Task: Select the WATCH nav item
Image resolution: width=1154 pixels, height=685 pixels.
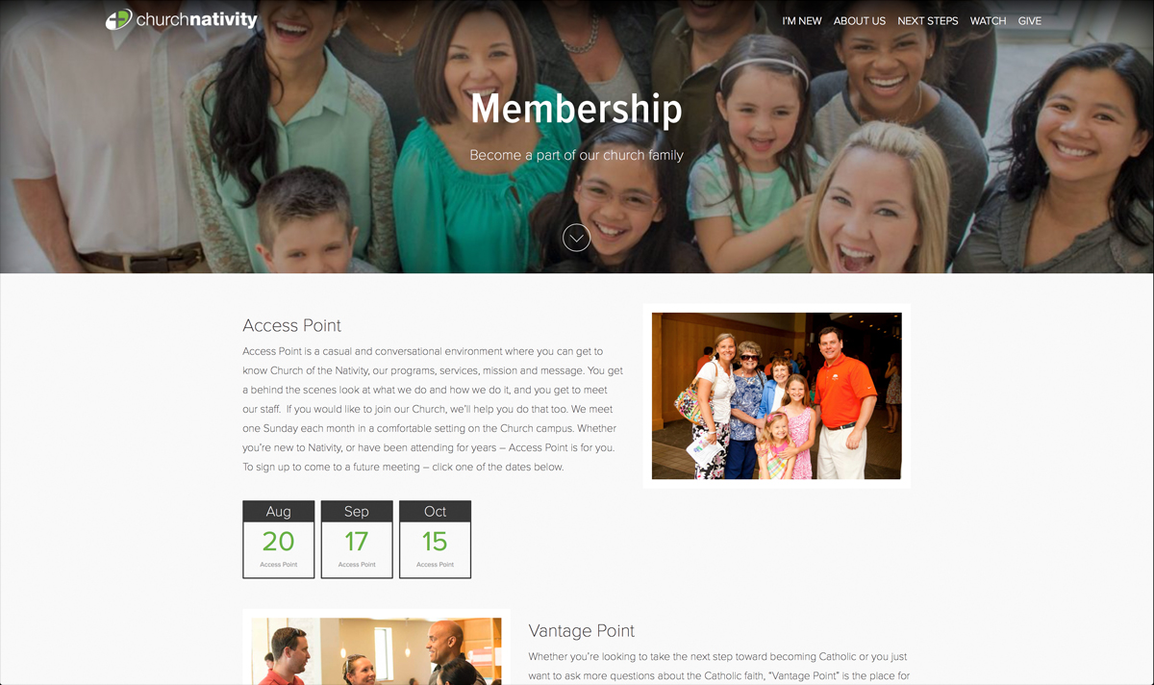Action: [988, 21]
